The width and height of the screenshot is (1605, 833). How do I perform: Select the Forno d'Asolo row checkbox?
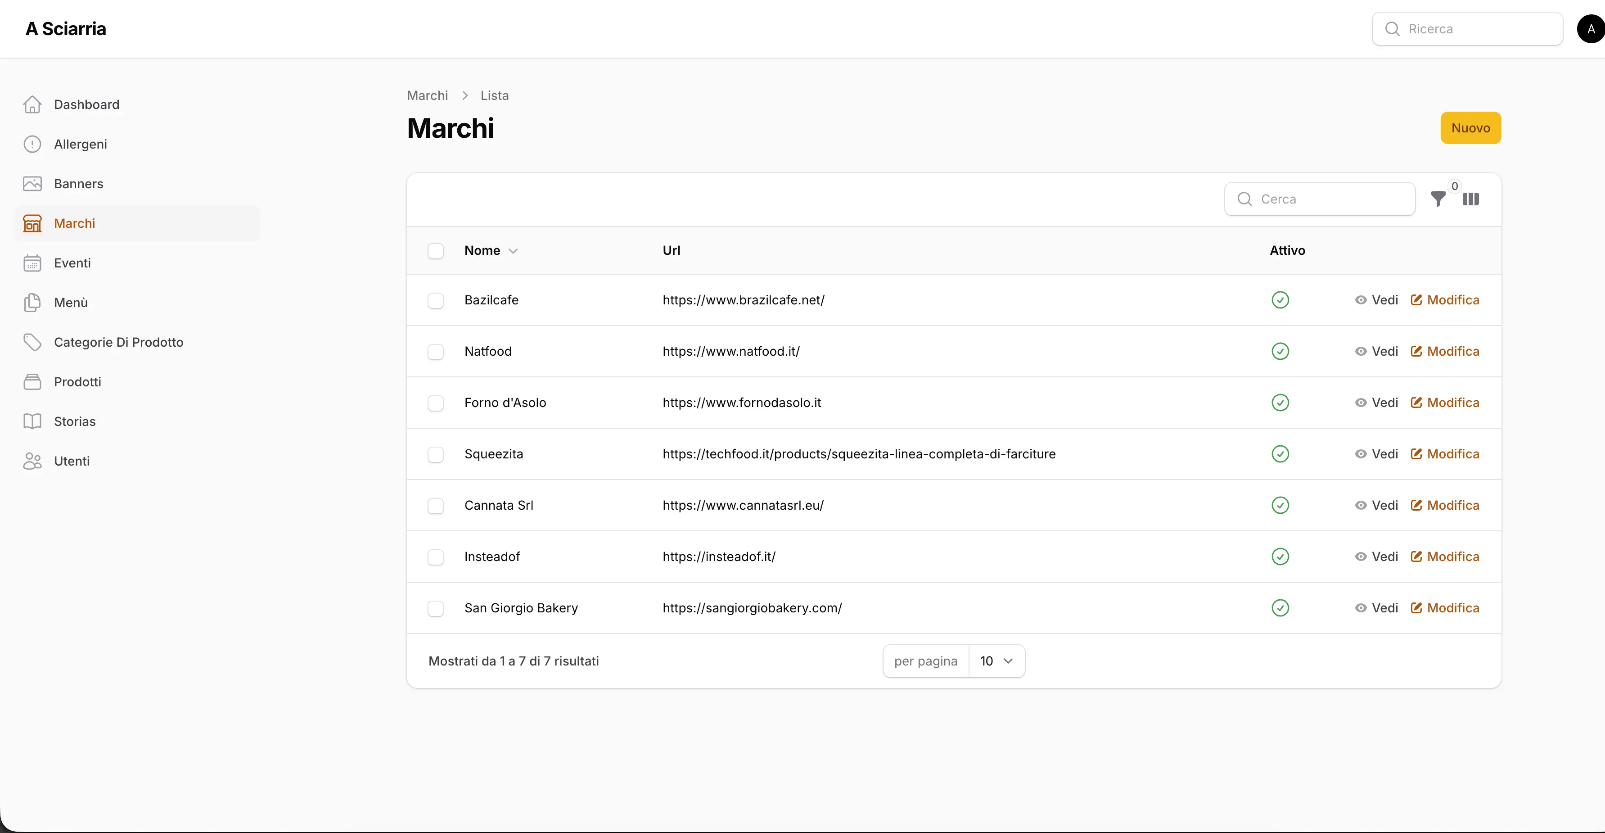point(436,403)
